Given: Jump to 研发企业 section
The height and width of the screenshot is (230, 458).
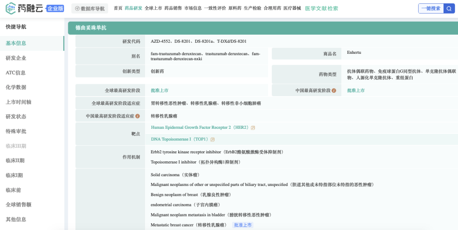Looking at the screenshot, I should tap(16, 58).
